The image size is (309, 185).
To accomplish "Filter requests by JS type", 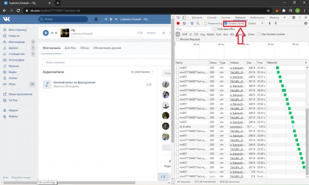I will click(x=190, y=34).
